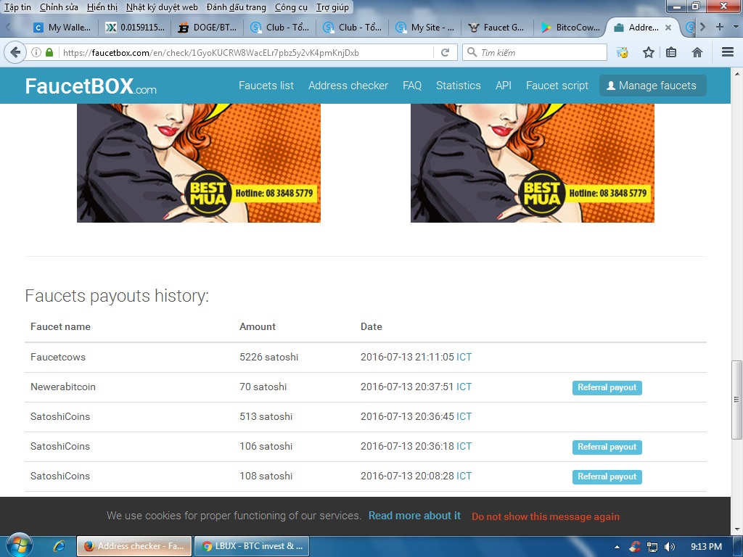
Task: Open the Firefox hamburger menu
Action: coord(727,52)
